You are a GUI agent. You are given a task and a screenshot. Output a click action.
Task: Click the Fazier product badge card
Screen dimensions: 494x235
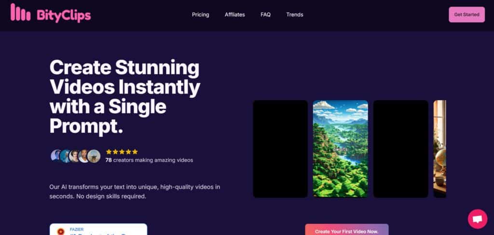click(x=98, y=229)
